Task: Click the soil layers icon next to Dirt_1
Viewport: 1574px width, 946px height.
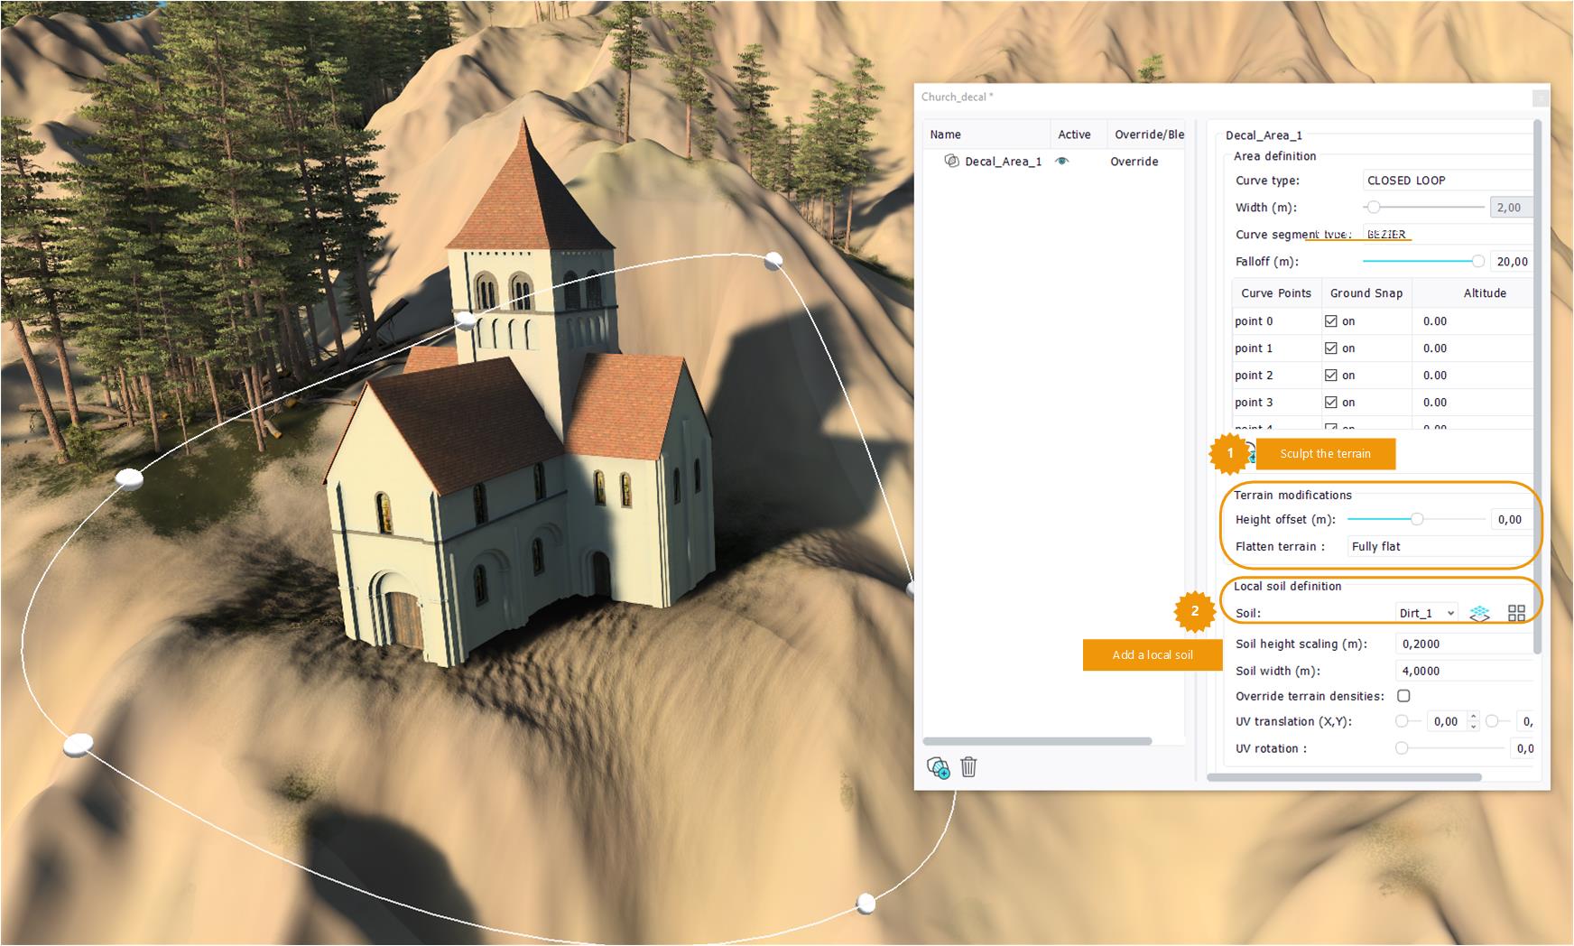Action: click(x=1479, y=613)
